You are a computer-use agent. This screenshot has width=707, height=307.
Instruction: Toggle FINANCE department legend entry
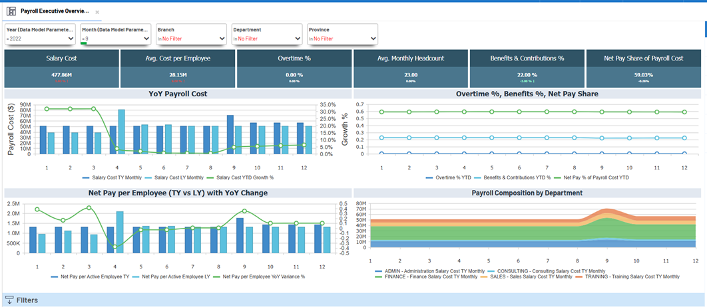[x=429, y=276]
